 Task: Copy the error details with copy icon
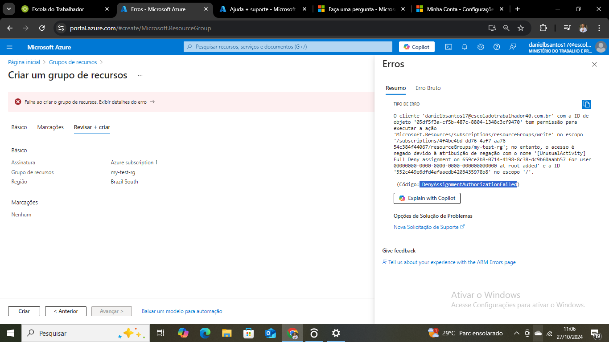pyautogui.click(x=586, y=104)
